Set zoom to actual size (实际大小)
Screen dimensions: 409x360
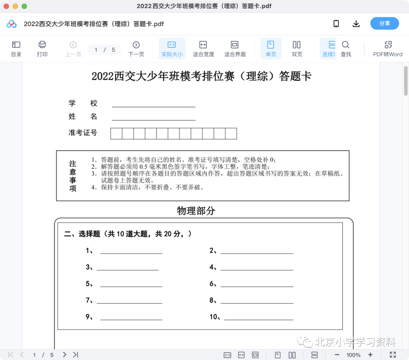click(172, 49)
